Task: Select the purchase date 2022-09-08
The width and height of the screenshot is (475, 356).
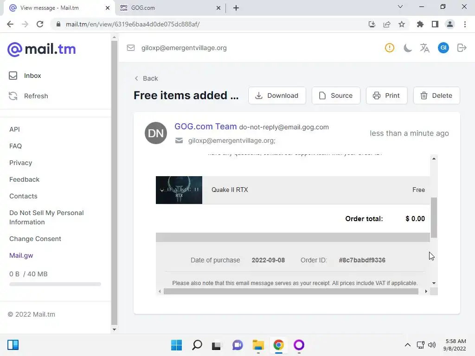Action: (x=268, y=260)
